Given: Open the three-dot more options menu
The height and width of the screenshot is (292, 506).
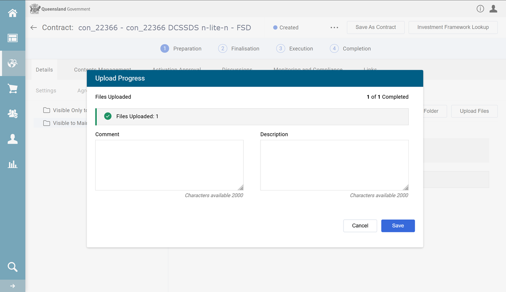Looking at the screenshot, I should click(334, 28).
